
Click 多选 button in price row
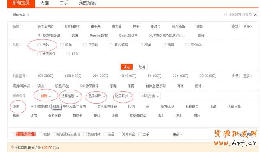pyautogui.click(x=235, y=76)
